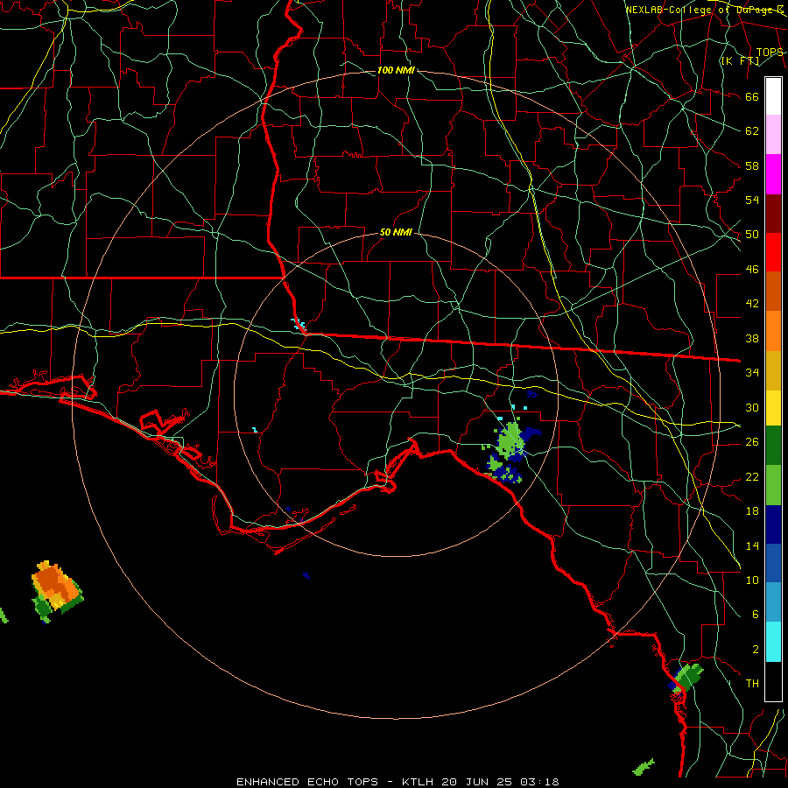The width and height of the screenshot is (788, 788).
Task: Click the 62 legend value
Action: pyautogui.click(x=752, y=130)
